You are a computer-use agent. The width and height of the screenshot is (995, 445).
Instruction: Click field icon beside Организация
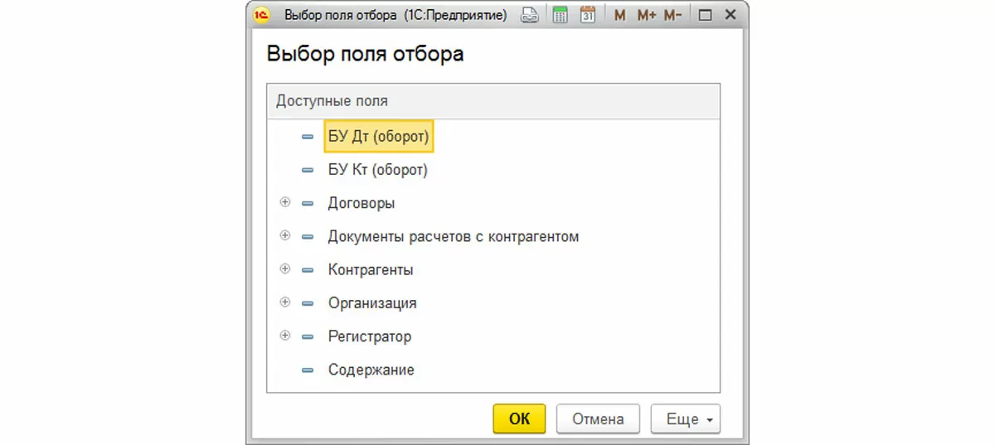pos(308,303)
